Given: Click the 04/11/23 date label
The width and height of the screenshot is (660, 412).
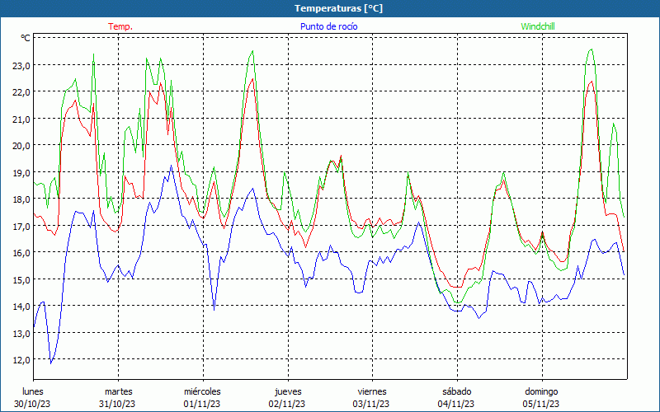Looking at the screenshot, I should point(456,404).
